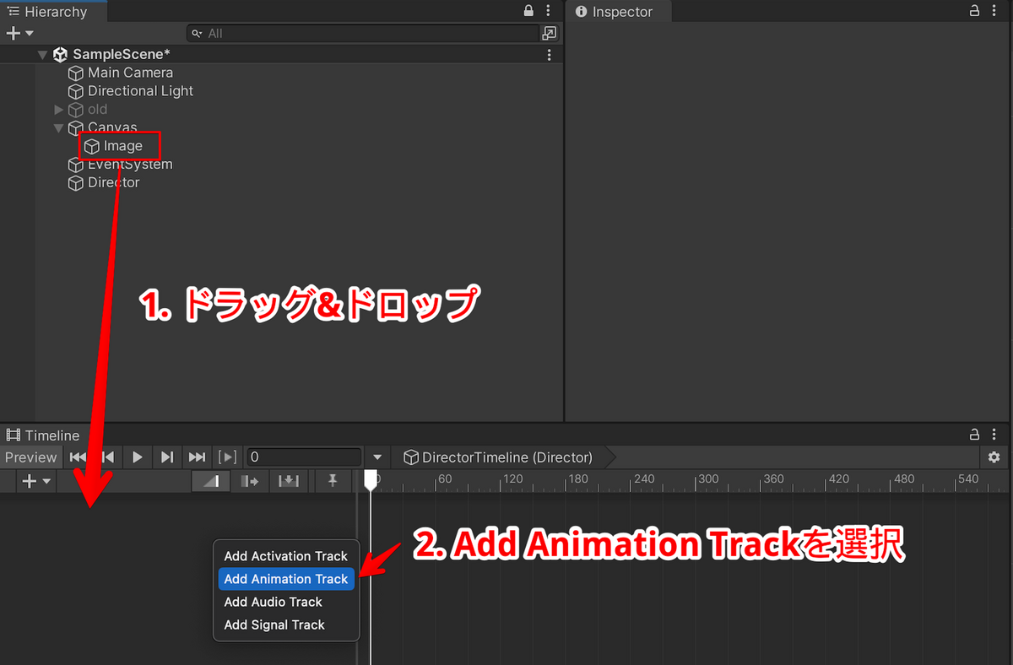
Task: Open the add track plus dropdown in Timeline
Action: pos(30,480)
